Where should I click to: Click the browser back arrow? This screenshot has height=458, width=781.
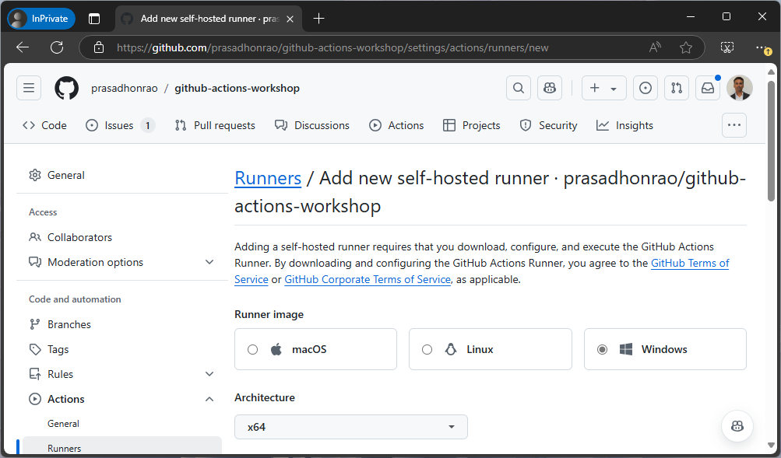(x=23, y=47)
